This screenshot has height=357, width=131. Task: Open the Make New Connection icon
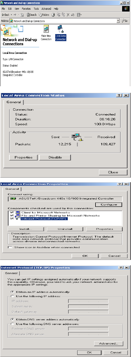pos(46,33)
